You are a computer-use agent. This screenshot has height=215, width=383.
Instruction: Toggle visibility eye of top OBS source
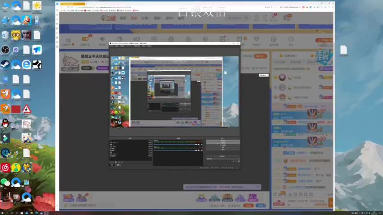pyautogui.click(x=149, y=141)
